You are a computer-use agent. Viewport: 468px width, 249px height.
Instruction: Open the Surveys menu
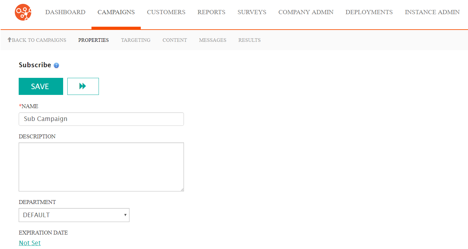252,12
